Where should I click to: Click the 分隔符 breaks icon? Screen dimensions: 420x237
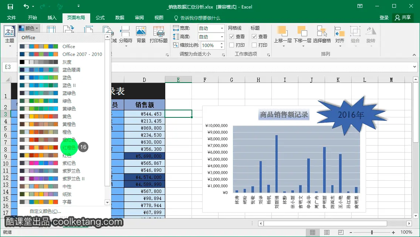[x=125, y=37]
